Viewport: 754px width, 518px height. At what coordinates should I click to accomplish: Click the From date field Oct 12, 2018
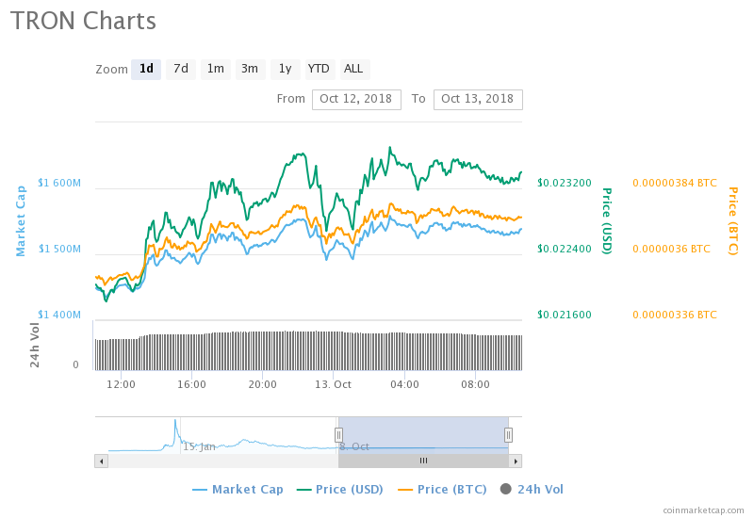(x=356, y=100)
